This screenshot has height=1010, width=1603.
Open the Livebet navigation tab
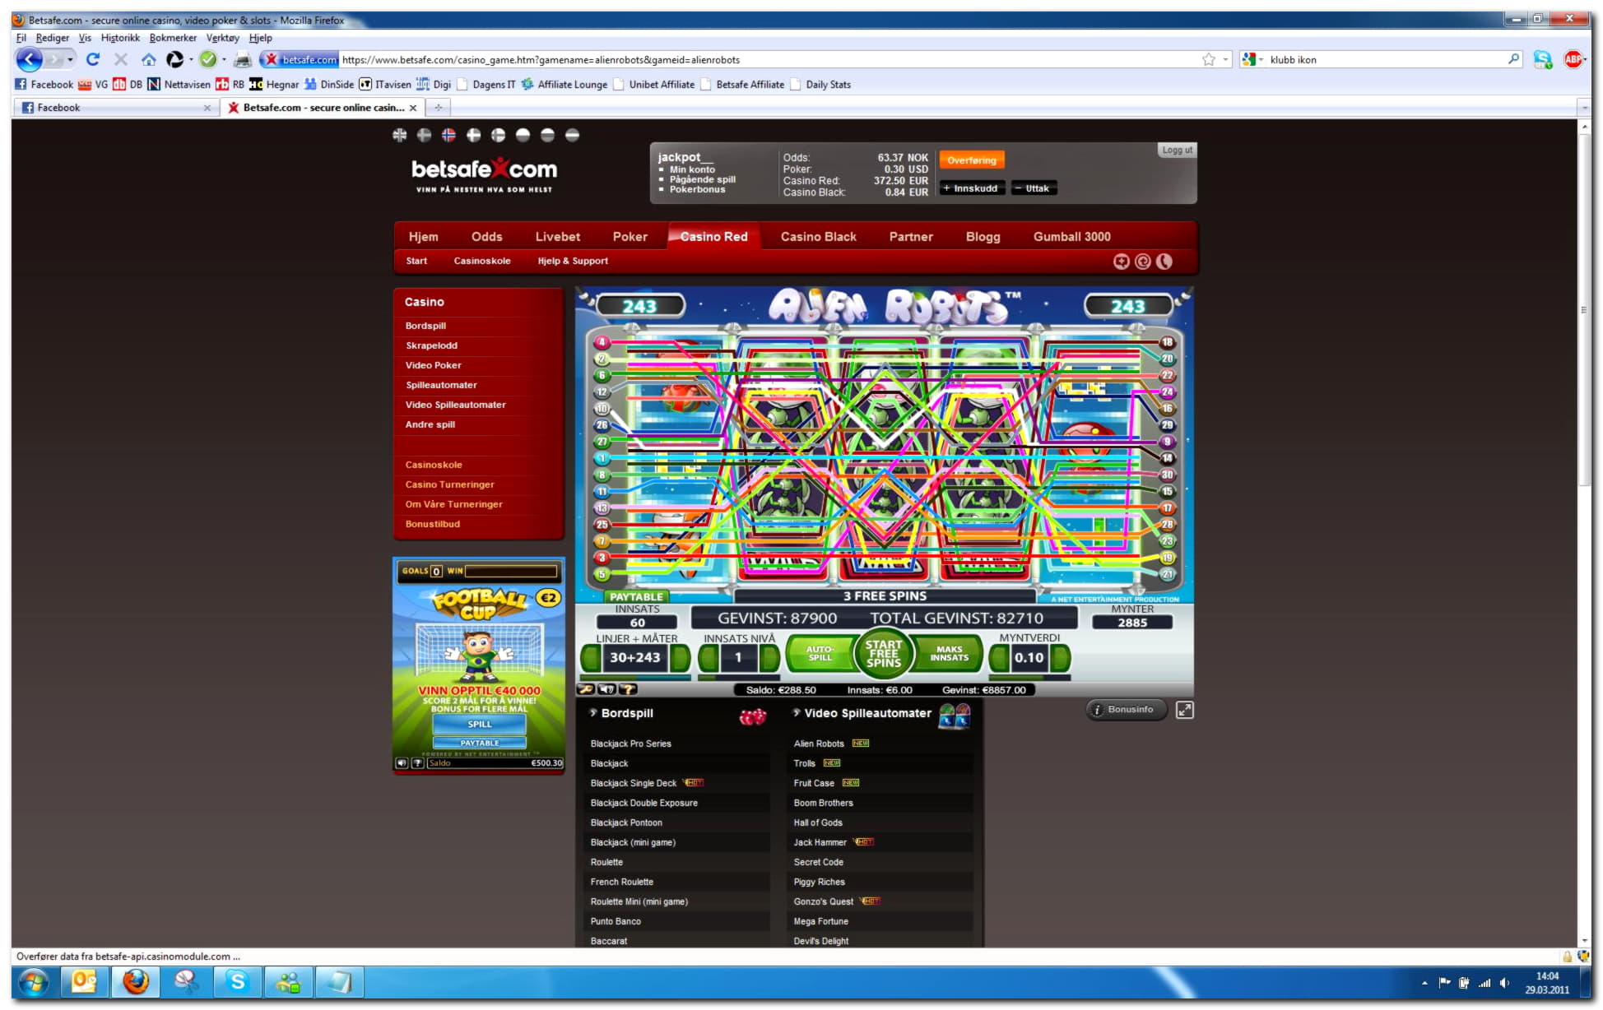coord(557,237)
